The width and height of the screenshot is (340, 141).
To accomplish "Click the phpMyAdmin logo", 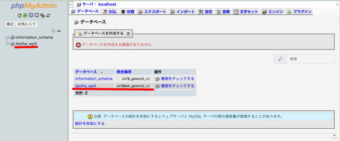I will point(34,6).
